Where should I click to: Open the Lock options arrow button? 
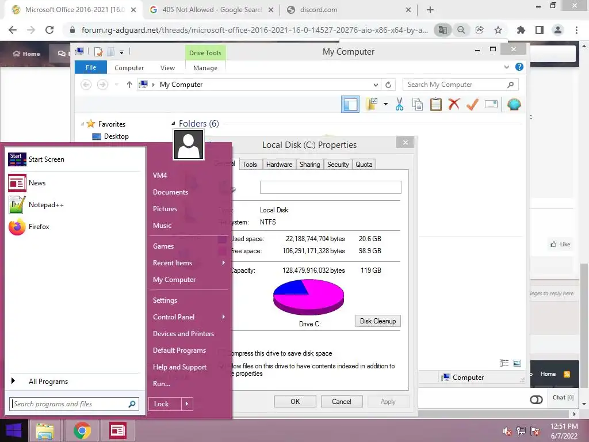[x=187, y=404]
